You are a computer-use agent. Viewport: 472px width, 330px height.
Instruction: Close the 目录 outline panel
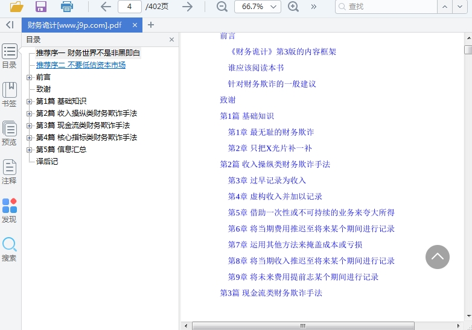171,40
